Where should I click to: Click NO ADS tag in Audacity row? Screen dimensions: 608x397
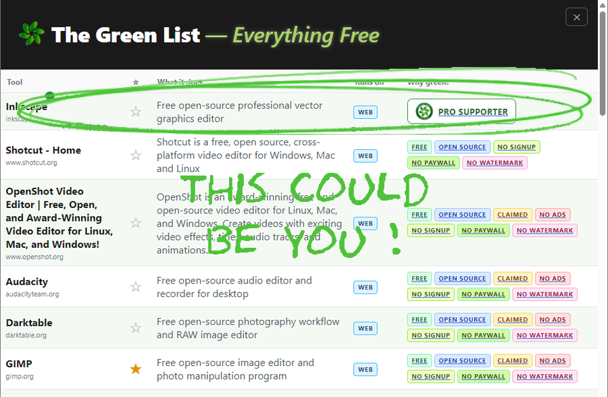tap(553, 278)
